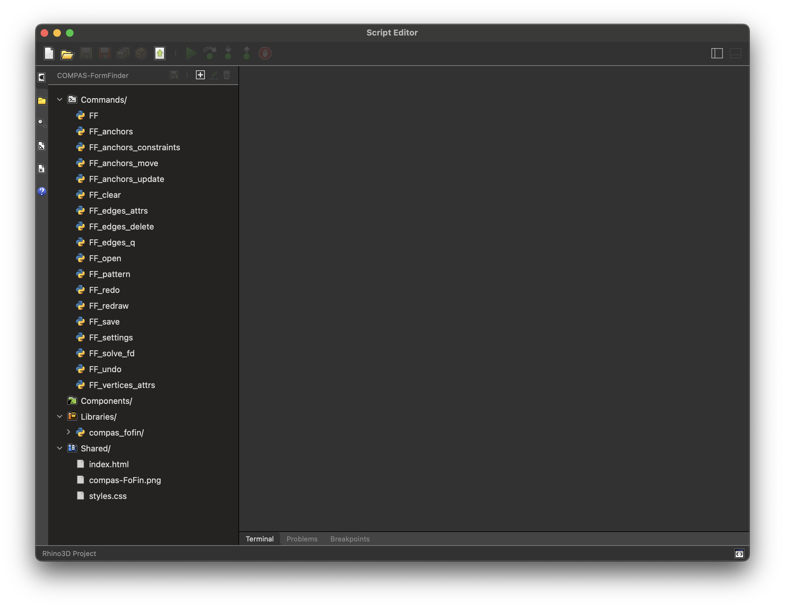This screenshot has height=608, width=785.
Task: Open a script with the folder icon
Action: (x=67, y=54)
